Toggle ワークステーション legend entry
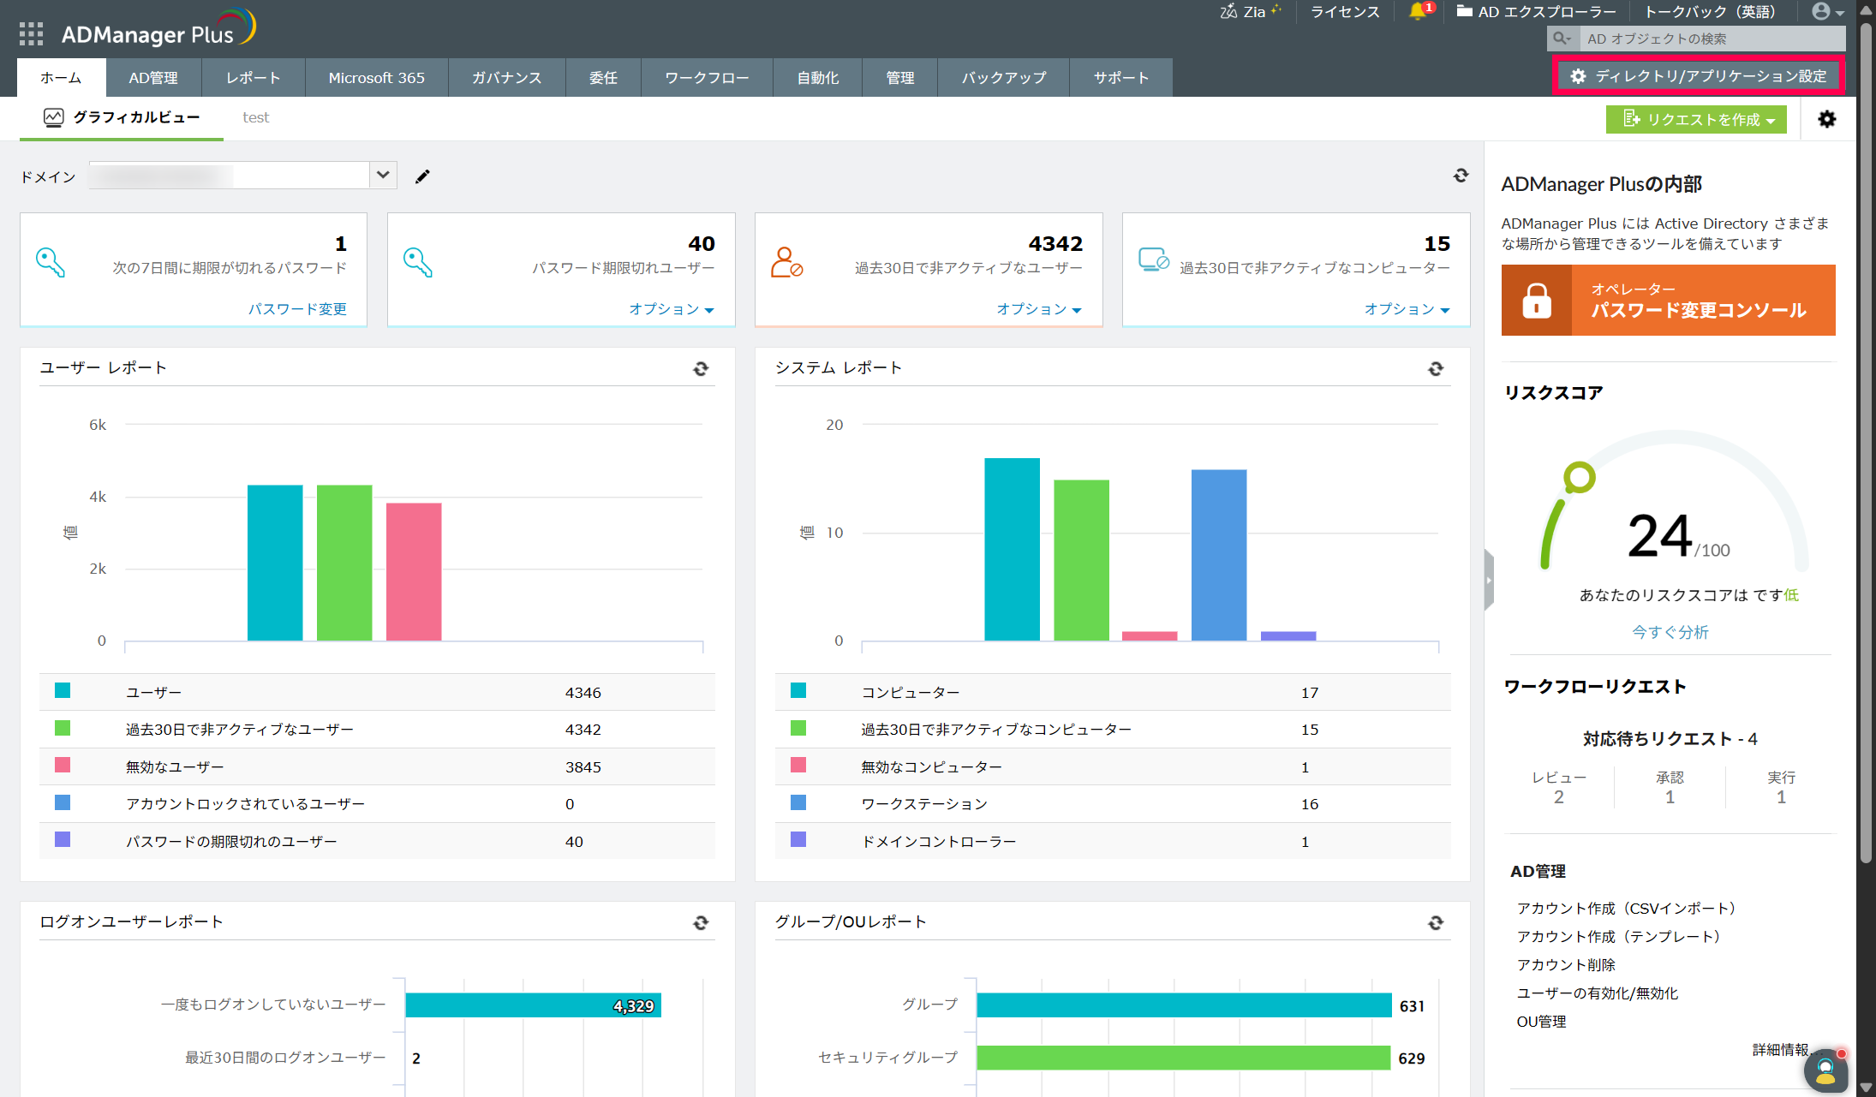 point(923,804)
